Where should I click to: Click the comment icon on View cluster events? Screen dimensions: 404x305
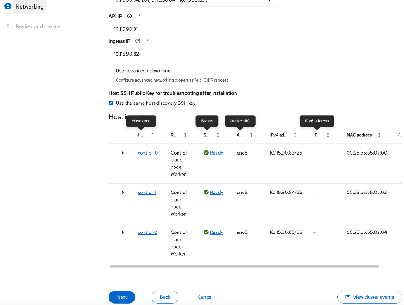point(348,297)
